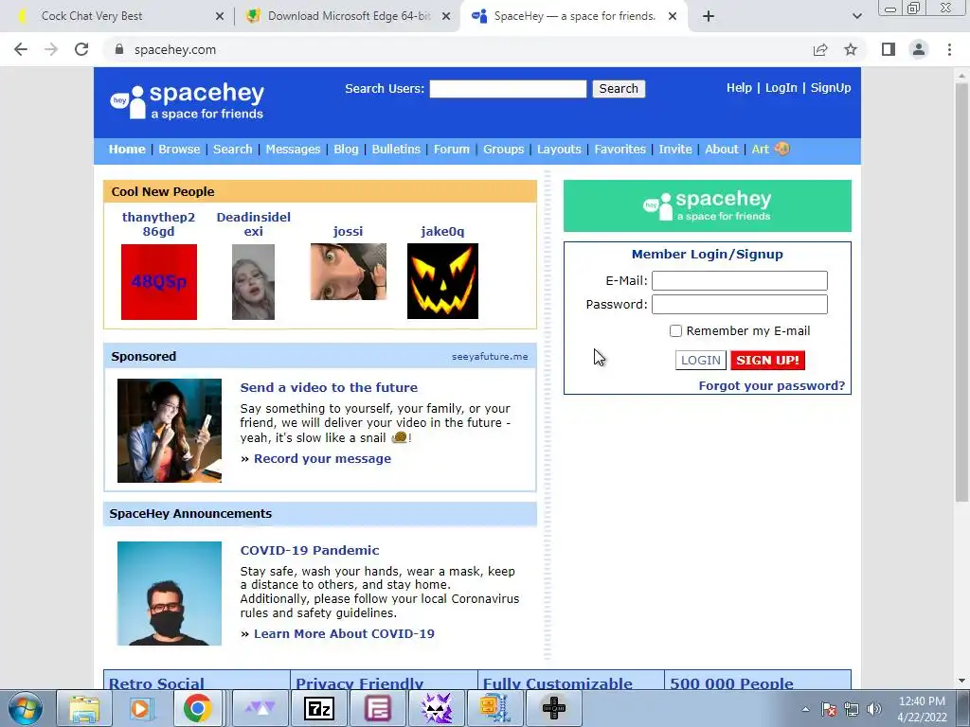970x727 pixels.
Task: Open the browser side panel icon
Action: [889, 49]
